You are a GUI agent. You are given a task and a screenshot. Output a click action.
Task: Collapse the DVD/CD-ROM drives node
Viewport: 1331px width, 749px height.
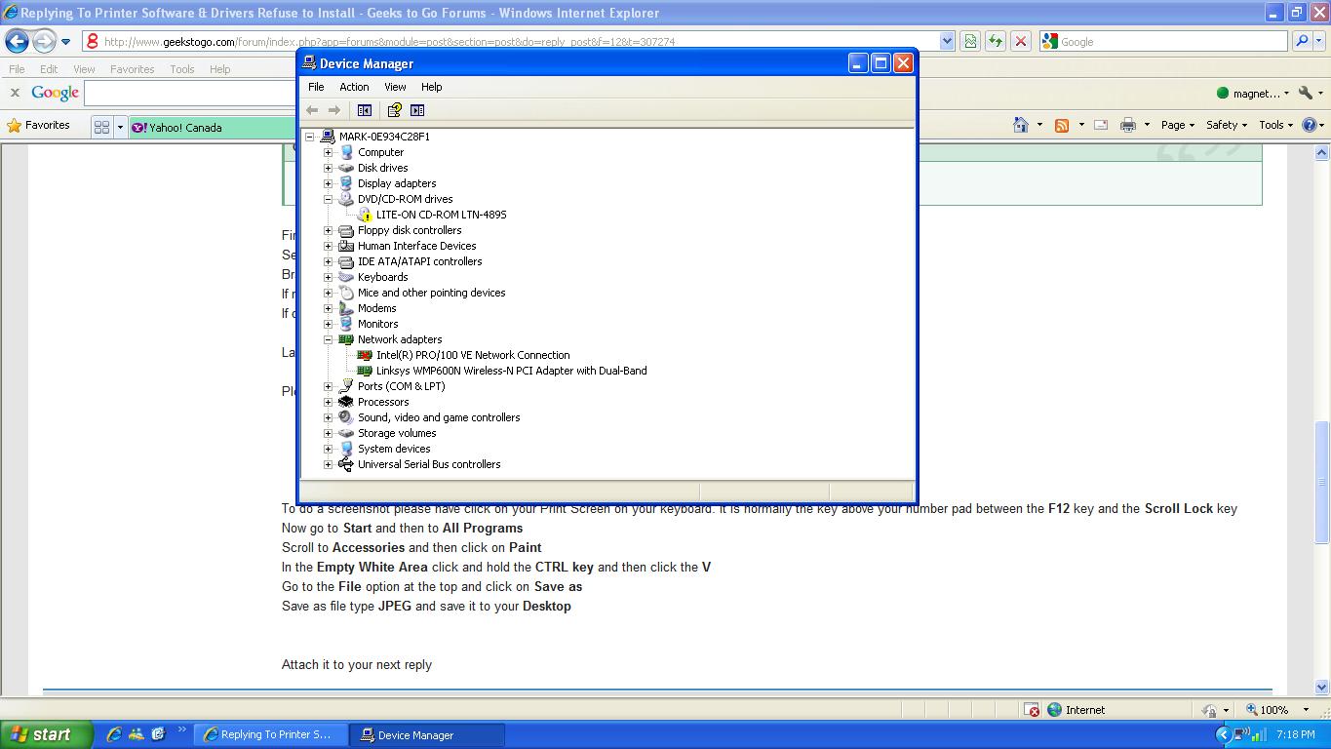pos(329,199)
